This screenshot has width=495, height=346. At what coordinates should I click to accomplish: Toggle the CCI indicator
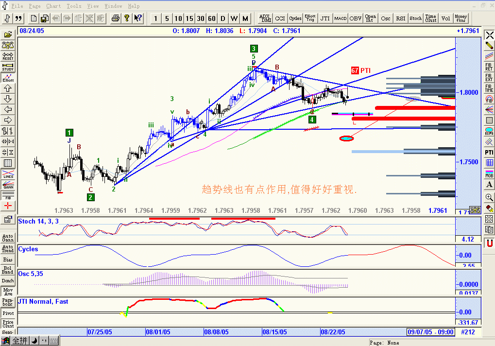280,18
